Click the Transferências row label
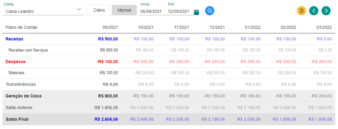The width and height of the screenshot is (338, 129). 21,84
